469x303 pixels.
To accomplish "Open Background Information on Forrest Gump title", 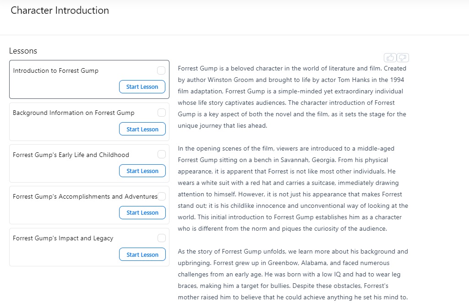I will pos(74,113).
